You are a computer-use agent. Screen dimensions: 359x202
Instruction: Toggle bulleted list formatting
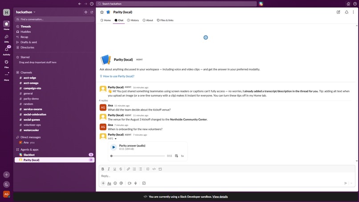[140, 169]
